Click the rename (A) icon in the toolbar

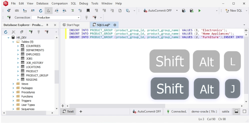coord(33,11)
